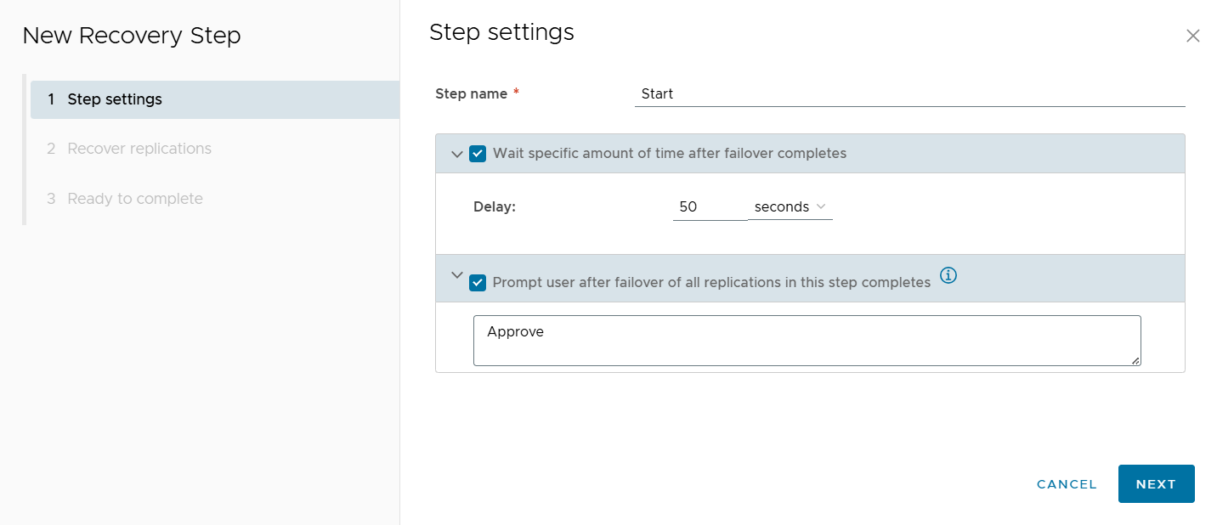Go to step 3 Ready to complete

tap(135, 199)
